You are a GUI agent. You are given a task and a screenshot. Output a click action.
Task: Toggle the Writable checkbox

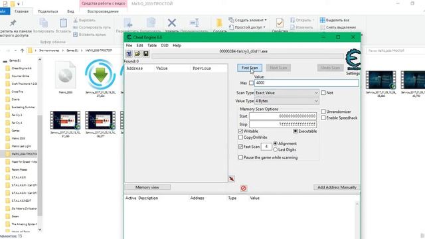240,131
